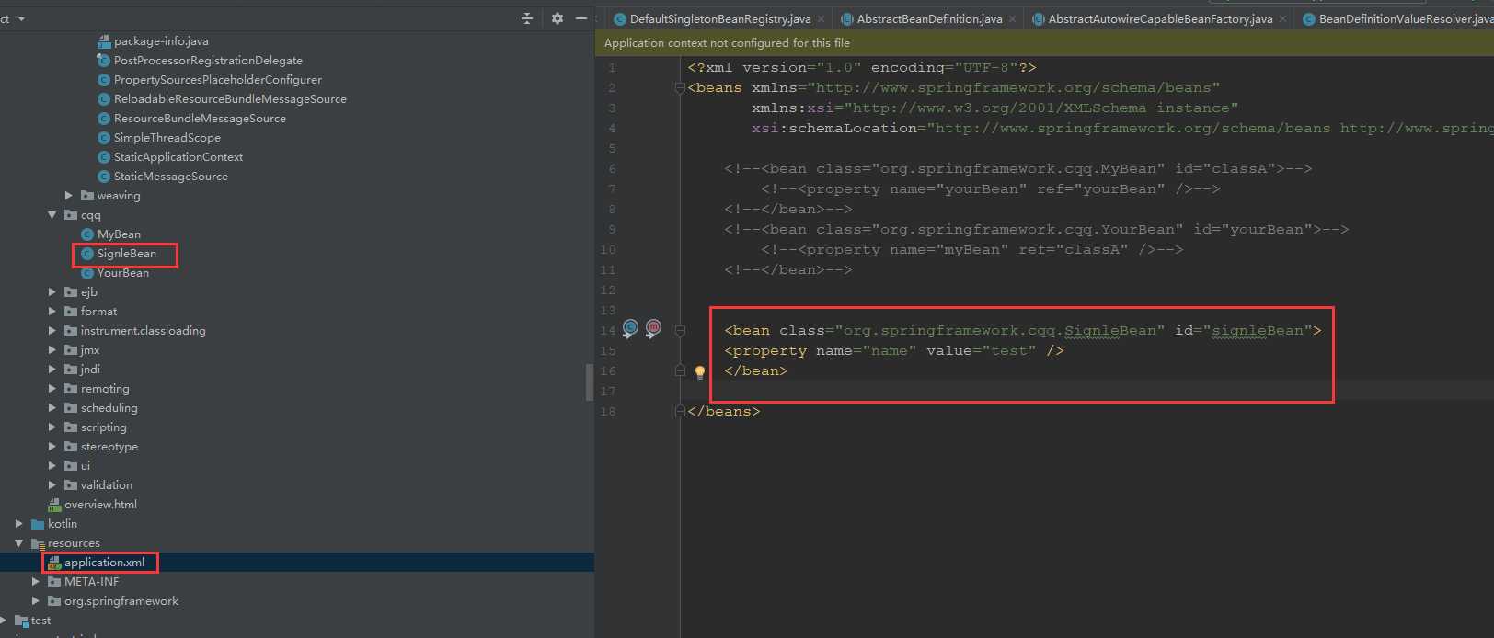Click the project tree vertical scrollbar thumb
1494x638 pixels.
pyautogui.click(x=589, y=382)
